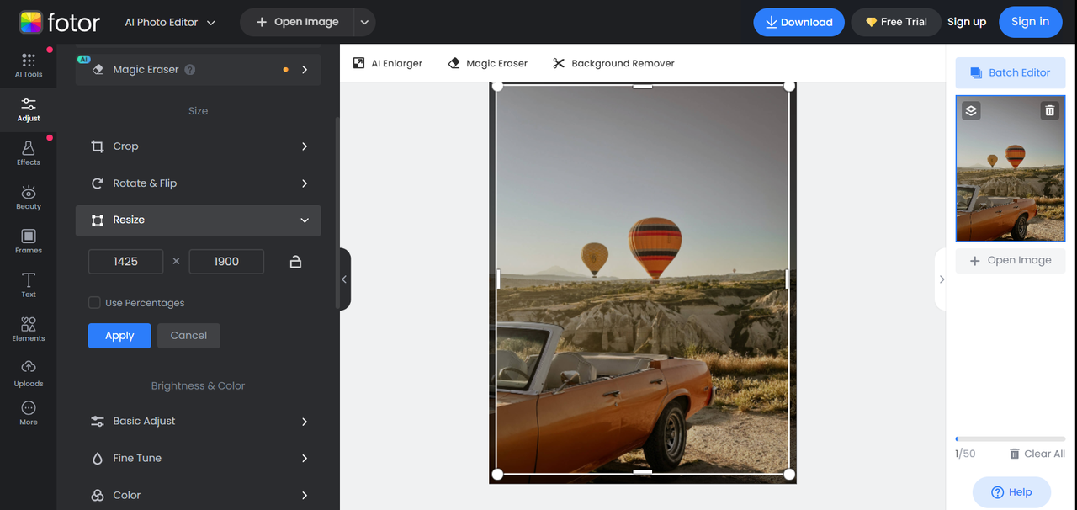1077x510 pixels.
Task: Apply the resize dimensions
Action: [x=119, y=336]
